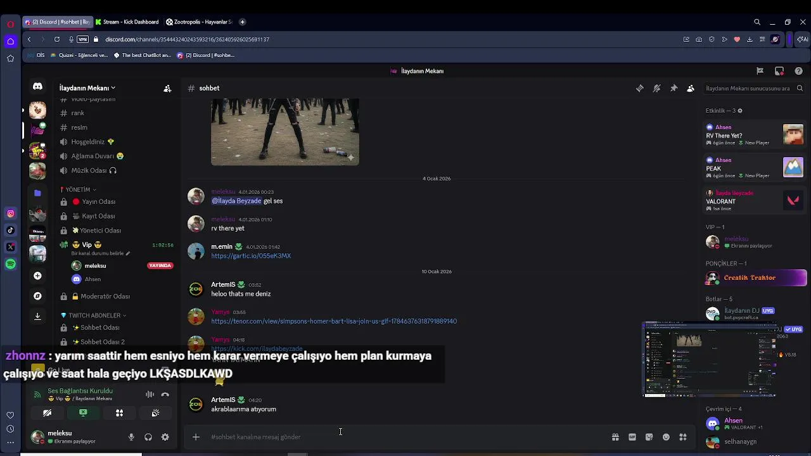Open invite people icon next to server name
Screen dimensions: 811x456
tap(167, 89)
